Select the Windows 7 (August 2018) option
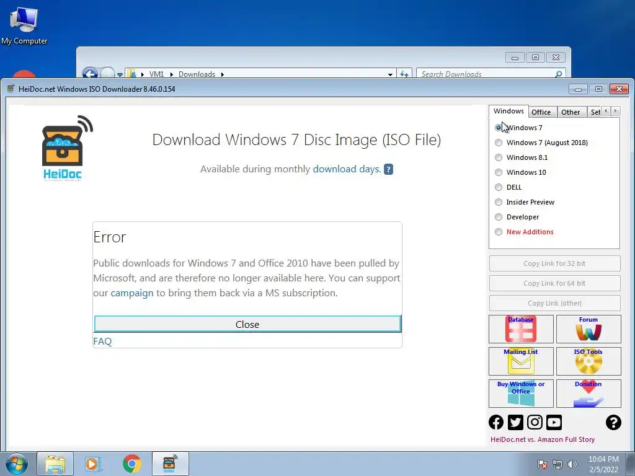 499,143
